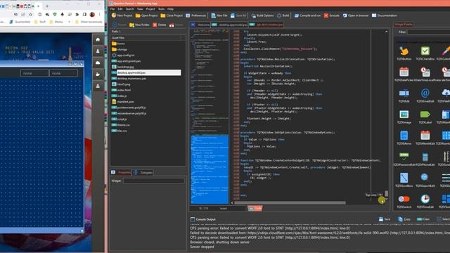Screen dimensions: 450x253
Task: Open Build Options from the toolbar
Action: [262, 15]
